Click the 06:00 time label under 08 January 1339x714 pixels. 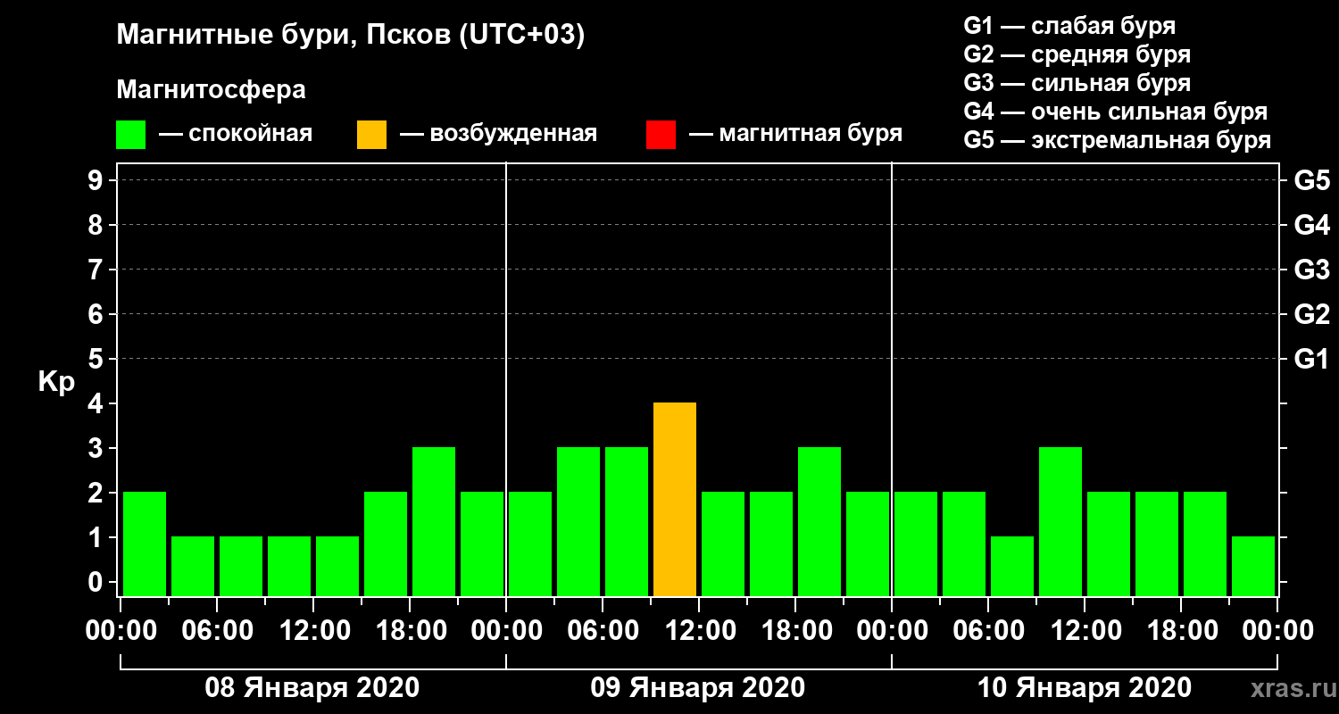[217, 630]
